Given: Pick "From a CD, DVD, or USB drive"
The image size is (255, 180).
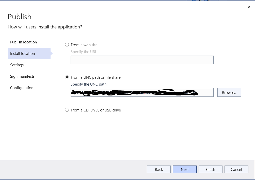Looking at the screenshot, I should pyautogui.click(x=67, y=110).
